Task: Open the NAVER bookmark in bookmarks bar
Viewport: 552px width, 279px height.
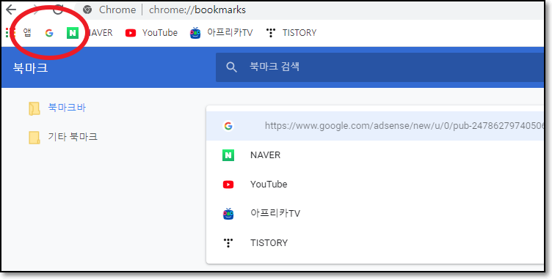Action: (90, 33)
